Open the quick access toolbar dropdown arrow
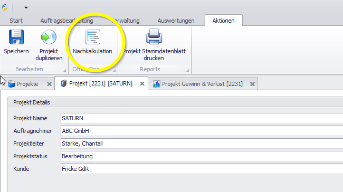 click(26, 7)
